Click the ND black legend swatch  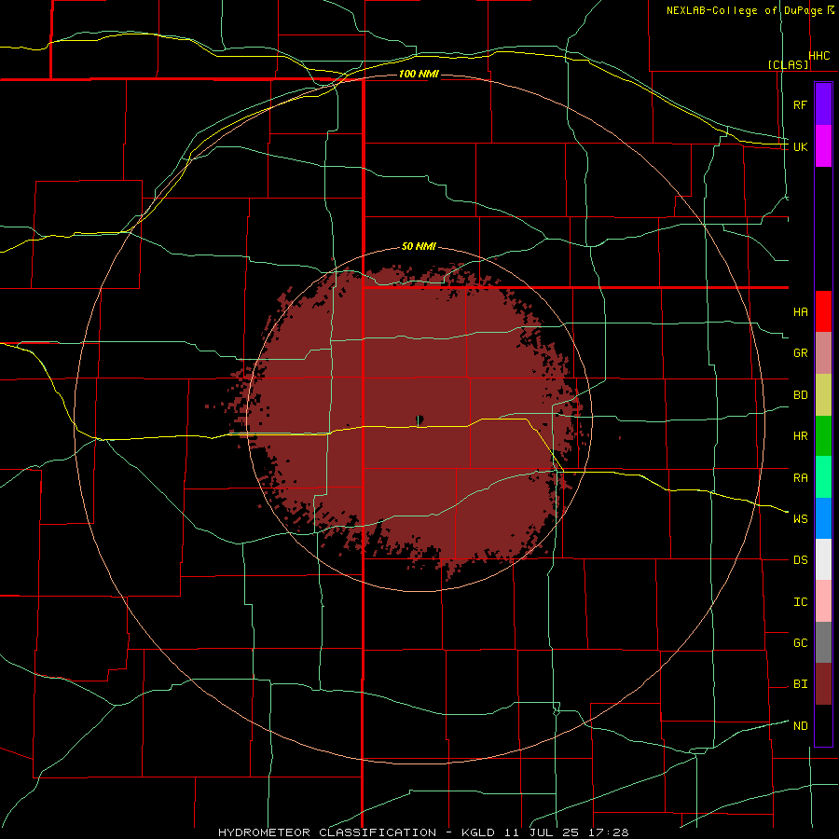(823, 725)
